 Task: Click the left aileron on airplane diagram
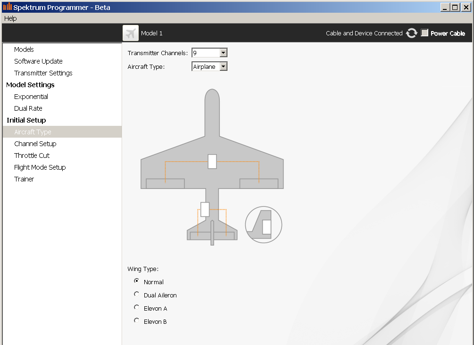click(x=165, y=184)
